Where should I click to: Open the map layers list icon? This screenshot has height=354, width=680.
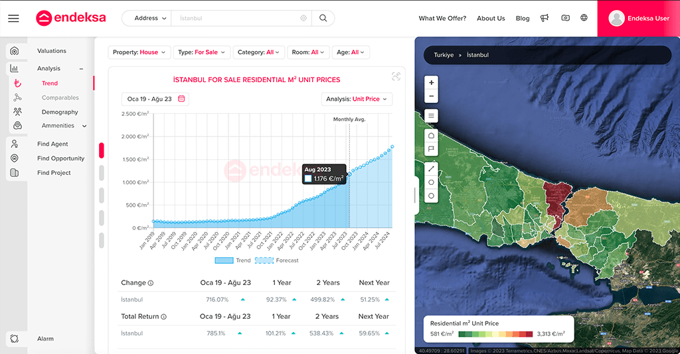[432, 116]
